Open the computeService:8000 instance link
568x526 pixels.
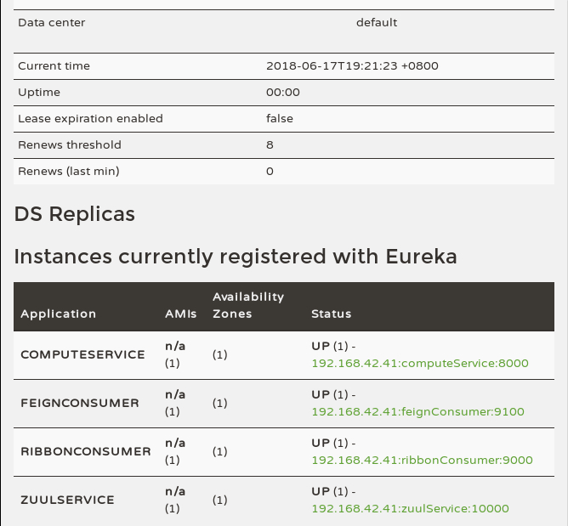point(420,363)
